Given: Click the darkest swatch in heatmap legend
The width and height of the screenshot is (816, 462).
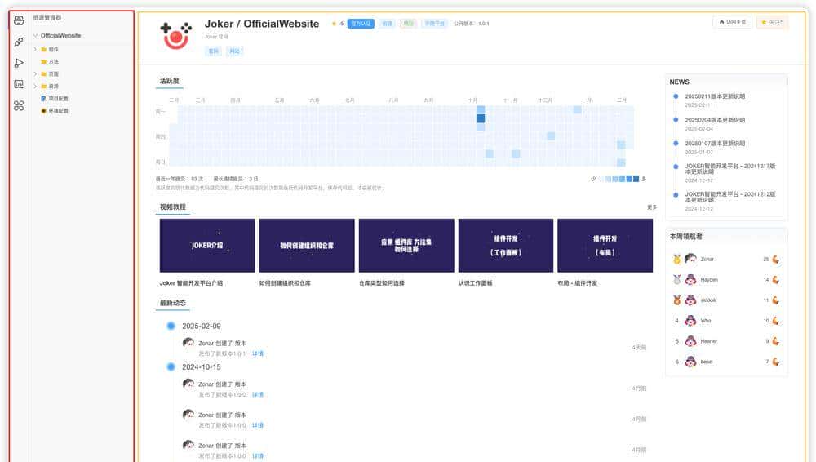Looking at the screenshot, I should point(636,179).
